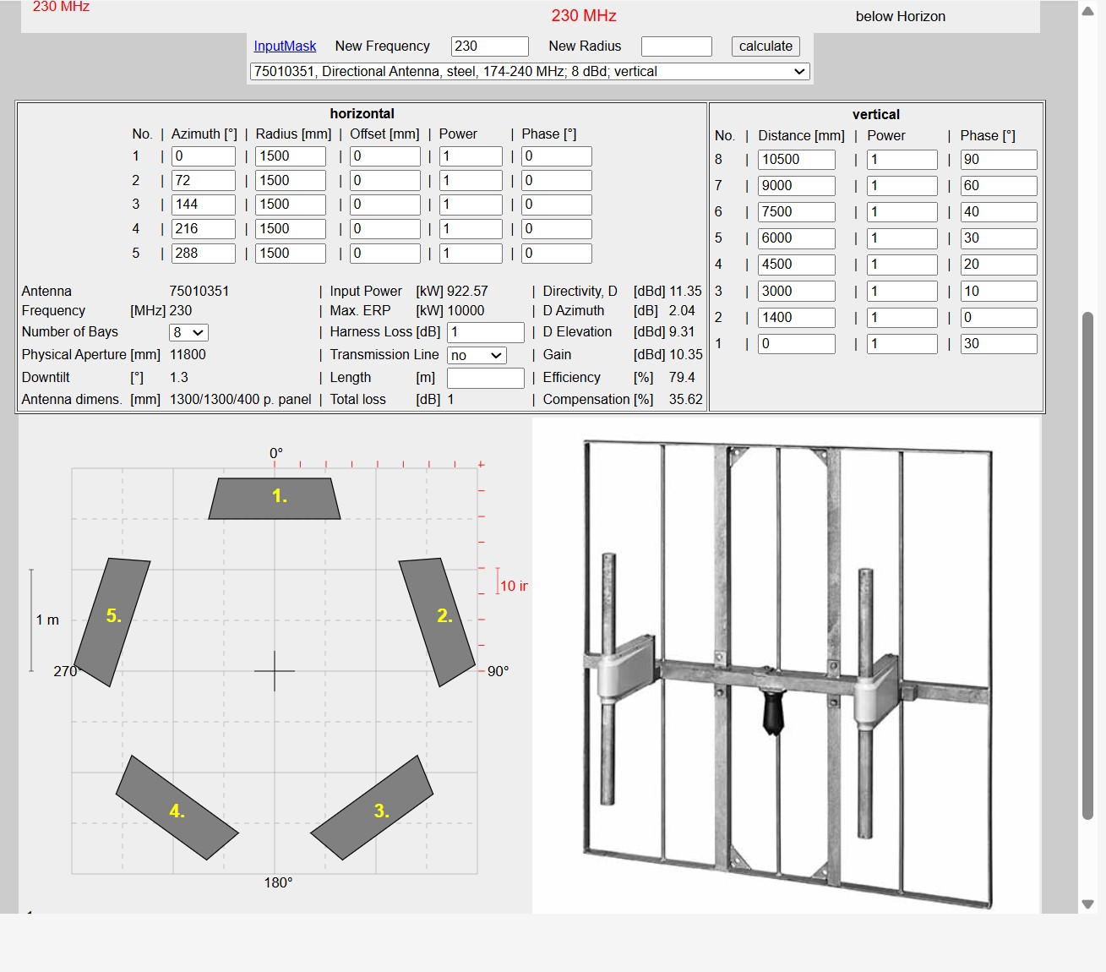Viewport: 1106px width, 972px height.
Task: Click antenna panel 5 in layout diagram
Action: (112, 621)
